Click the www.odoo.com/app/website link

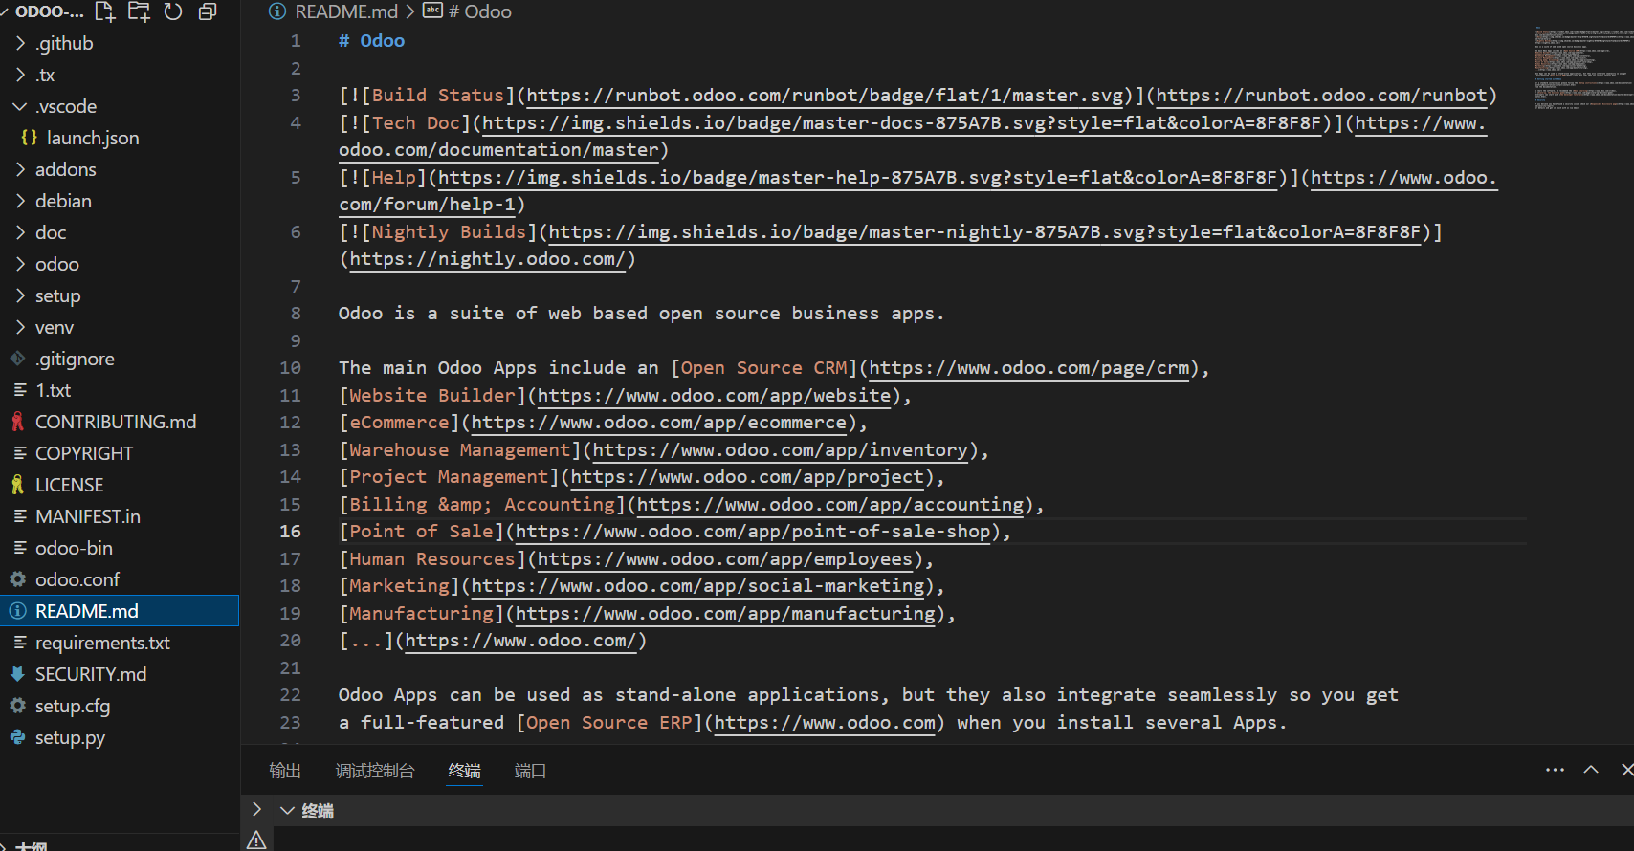point(715,396)
